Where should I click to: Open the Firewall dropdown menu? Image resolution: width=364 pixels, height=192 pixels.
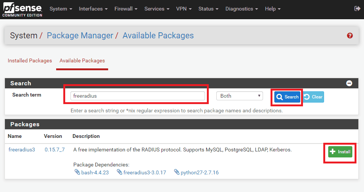[x=126, y=9]
